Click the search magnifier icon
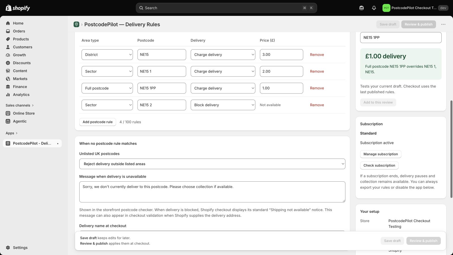Viewport: 453px width, 255px height. click(x=141, y=8)
